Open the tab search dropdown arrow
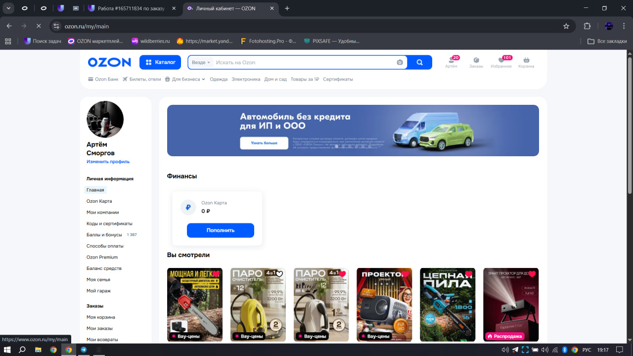The image size is (633, 356). (8, 8)
